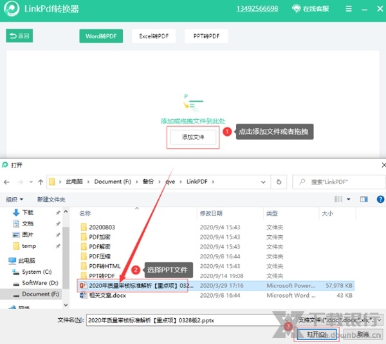Open recent locations dropdown arrow
Screen dimensions: 386x344
(31, 182)
